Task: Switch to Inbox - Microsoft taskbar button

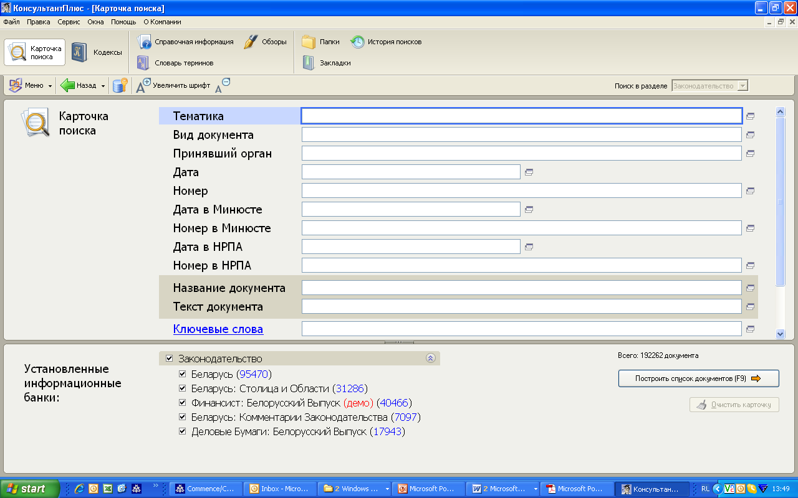Action: pos(279,489)
